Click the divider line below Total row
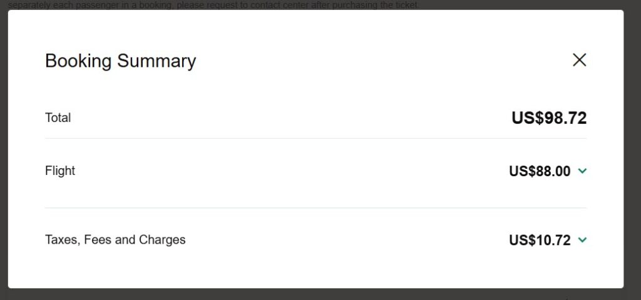Screen dimensions: 641x300 pyautogui.click(x=315, y=138)
